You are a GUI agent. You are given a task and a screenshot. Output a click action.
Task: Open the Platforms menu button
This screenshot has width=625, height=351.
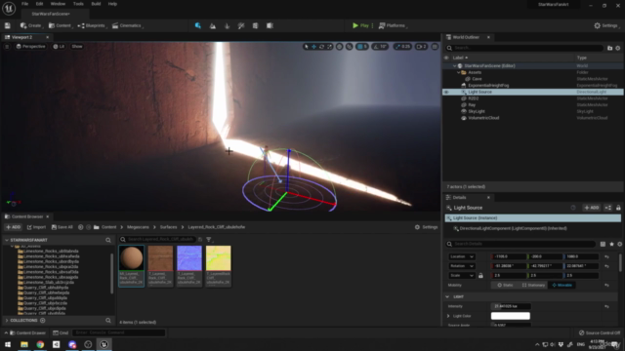pos(393,25)
